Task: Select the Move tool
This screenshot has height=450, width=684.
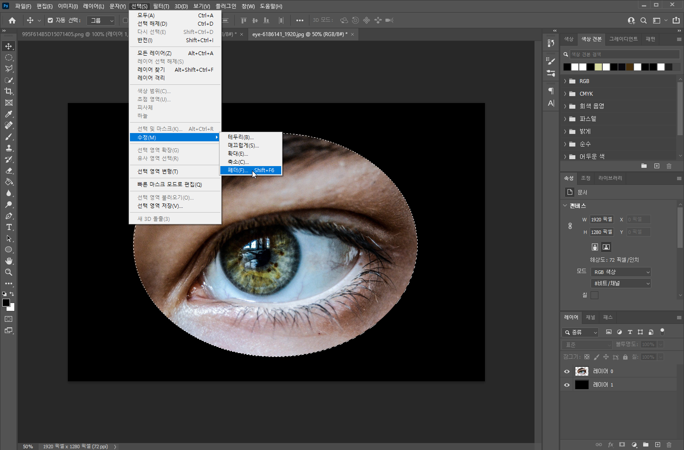Action: pyautogui.click(x=9, y=46)
